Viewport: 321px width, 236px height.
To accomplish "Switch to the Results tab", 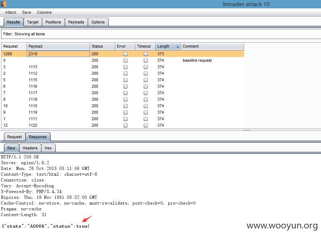I will tap(13, 22).
